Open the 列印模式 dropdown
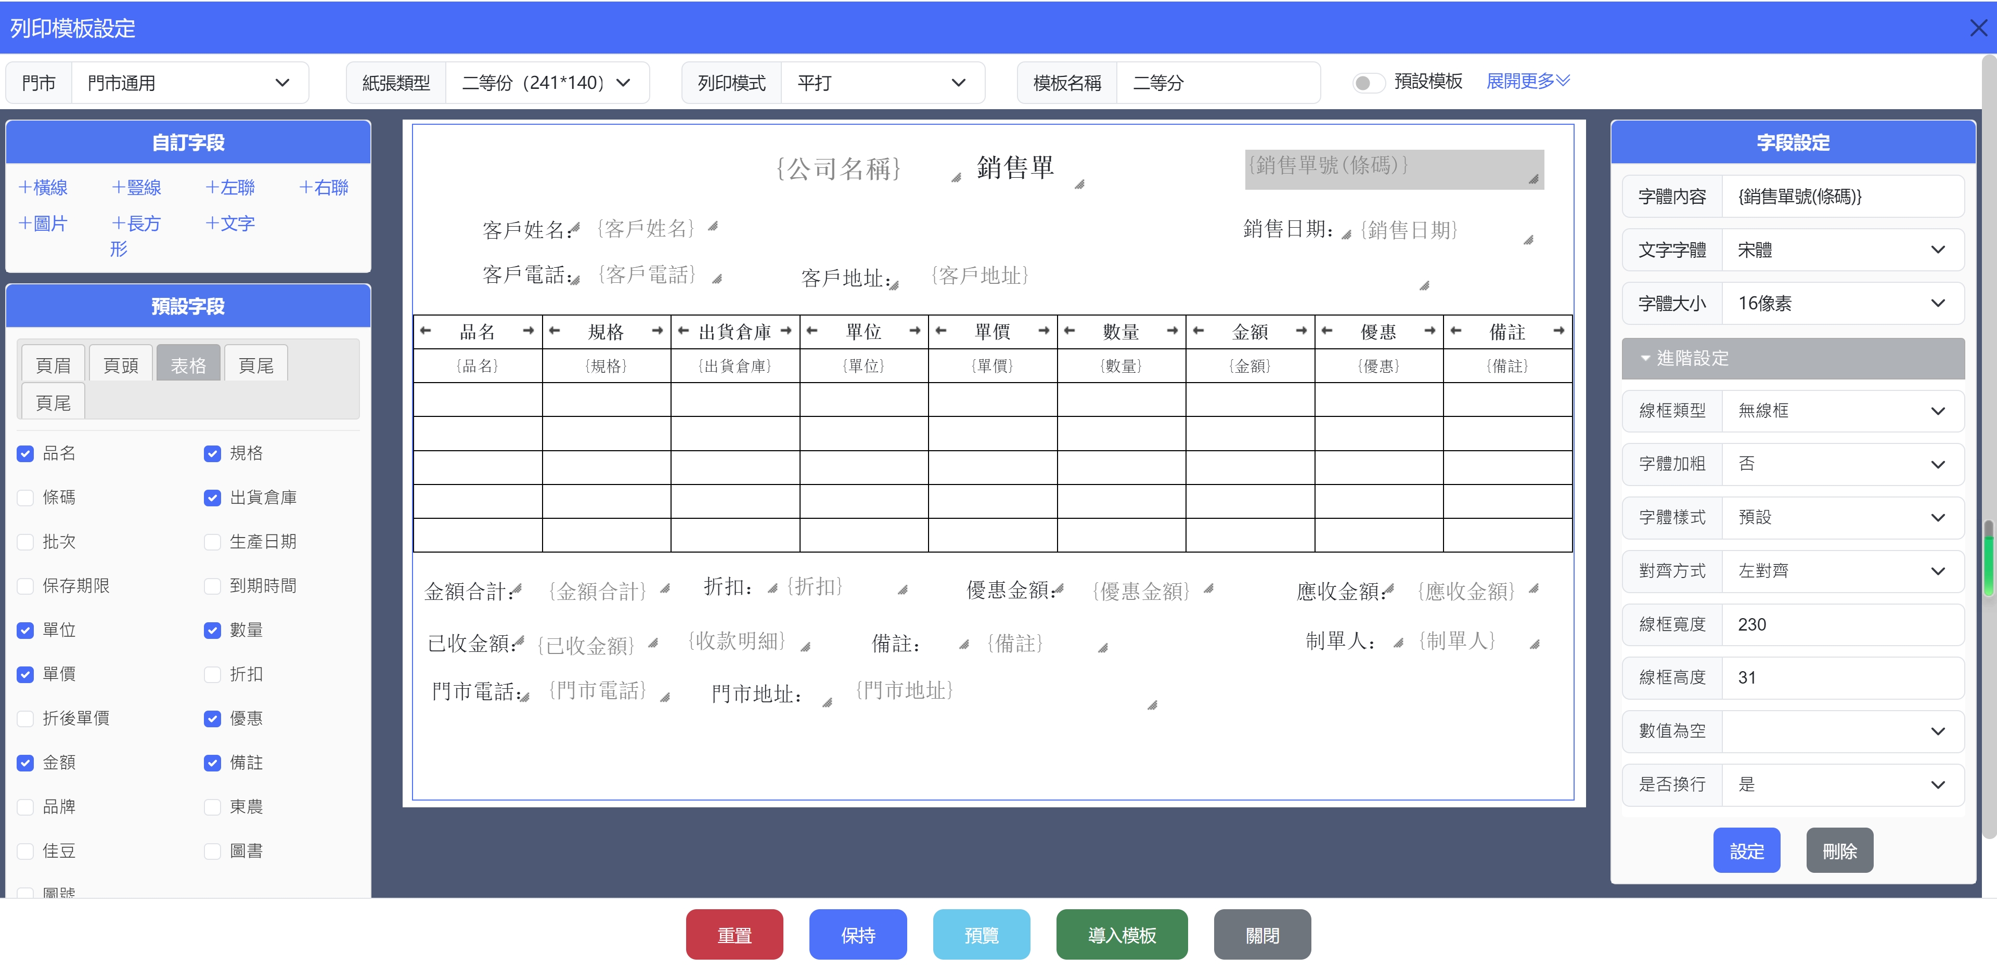1997x969 pixels. coord(882,83)
